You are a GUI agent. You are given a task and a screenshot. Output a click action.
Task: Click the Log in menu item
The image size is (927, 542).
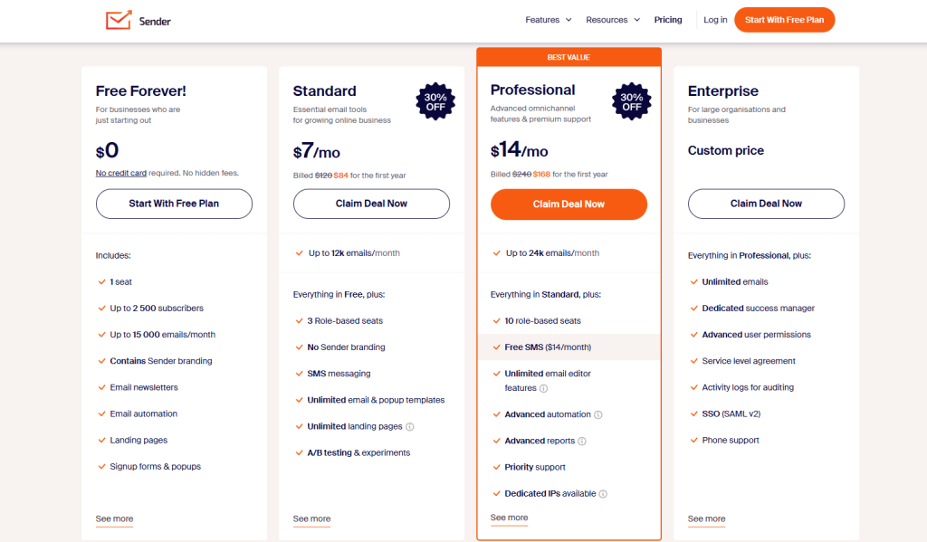(x=714, y=19)
